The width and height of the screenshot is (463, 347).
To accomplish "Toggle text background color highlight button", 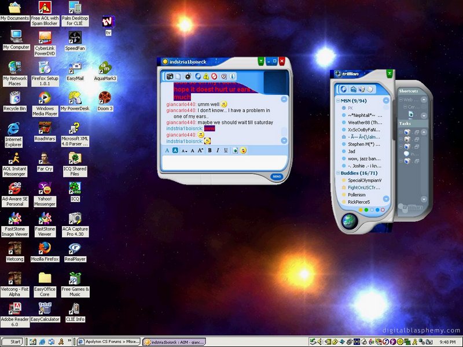I will point(175,150).
